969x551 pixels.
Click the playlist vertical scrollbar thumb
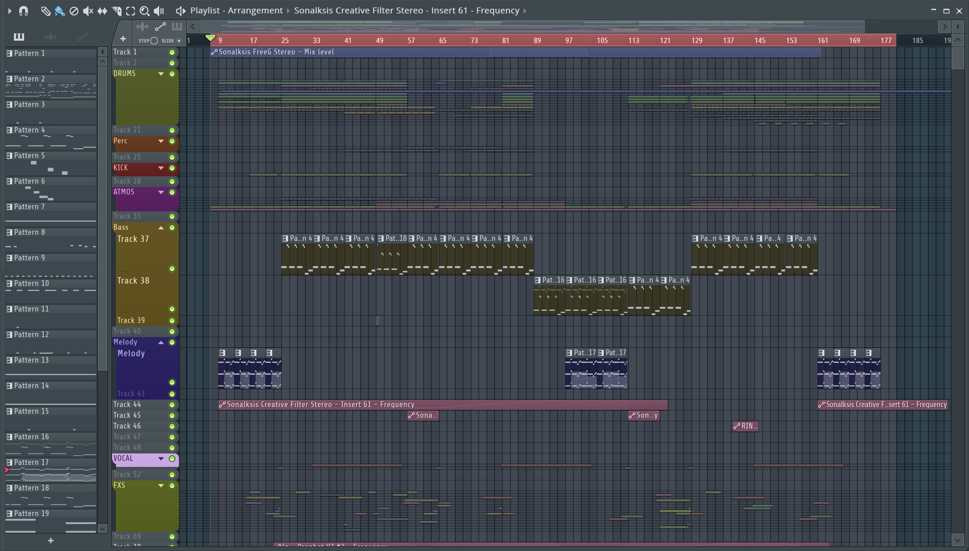(958, 58)
